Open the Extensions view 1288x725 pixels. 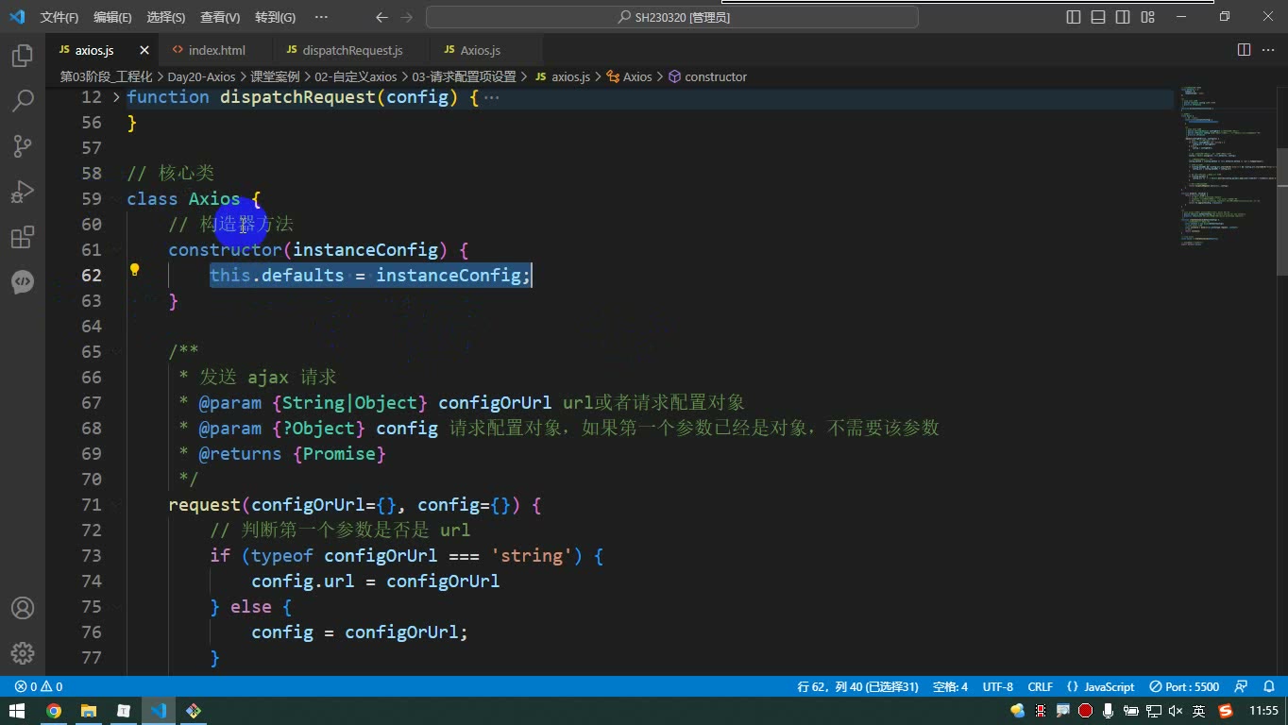click(x=23, y=237)
